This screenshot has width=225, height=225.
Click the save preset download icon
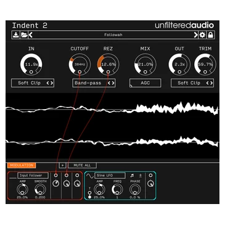[x=15, y=35]
